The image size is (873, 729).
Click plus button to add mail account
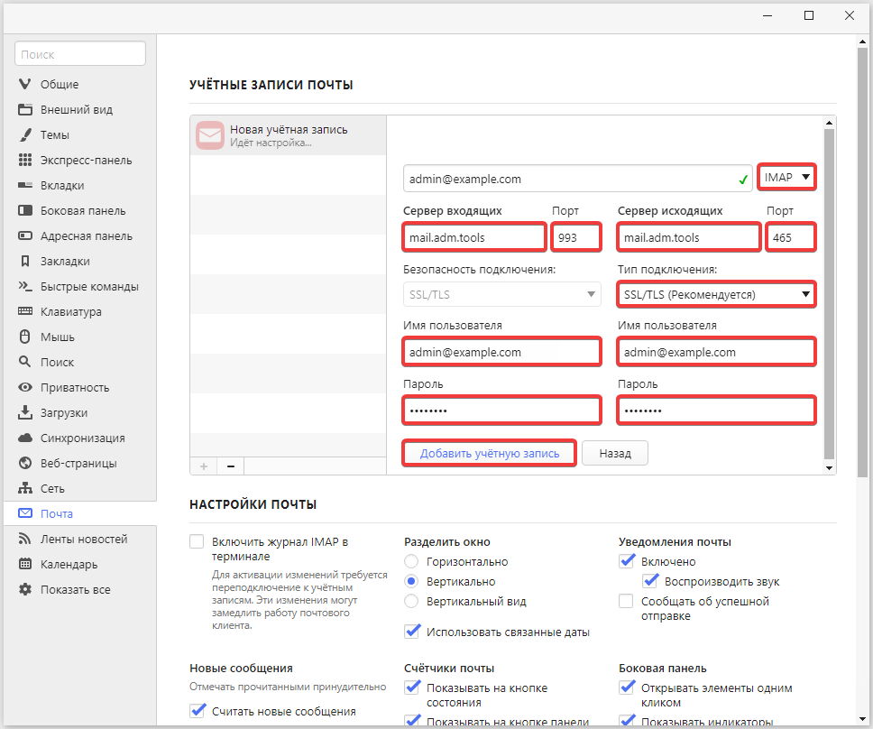203,466
